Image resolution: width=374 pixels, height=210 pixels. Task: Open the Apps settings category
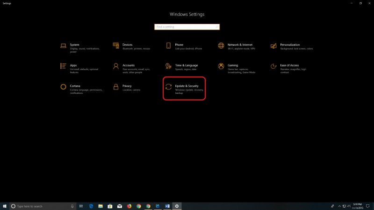coord(79,69)
